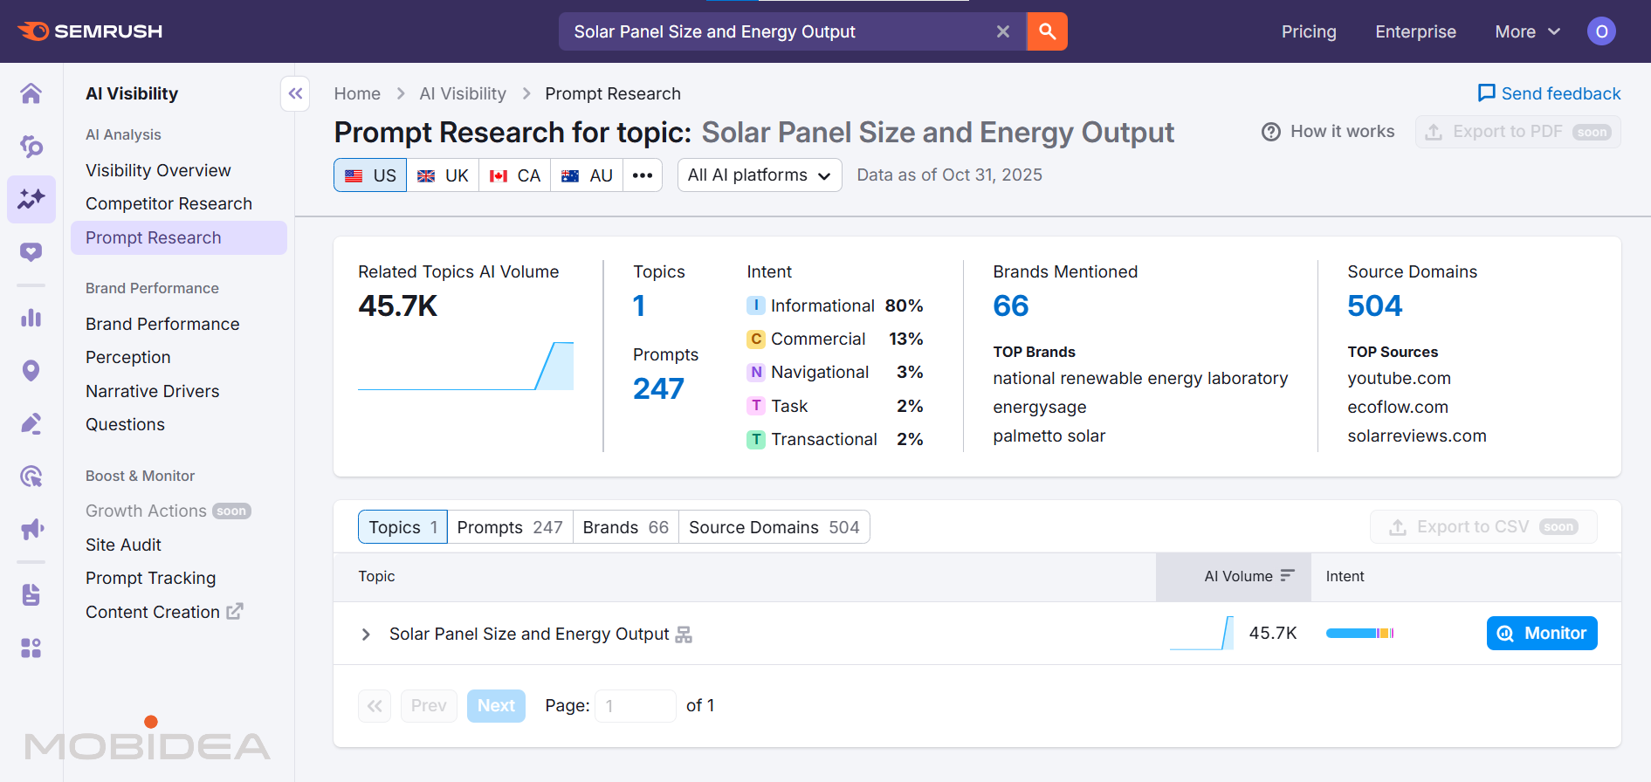Click the Export to CSV button
Viewport: 1651px width, 782px height.
(1483, 527)
